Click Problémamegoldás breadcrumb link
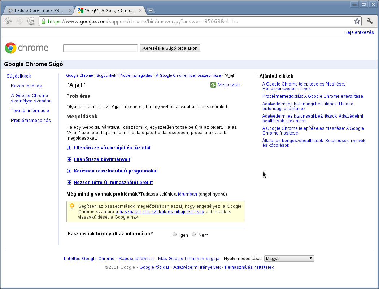 136,76
